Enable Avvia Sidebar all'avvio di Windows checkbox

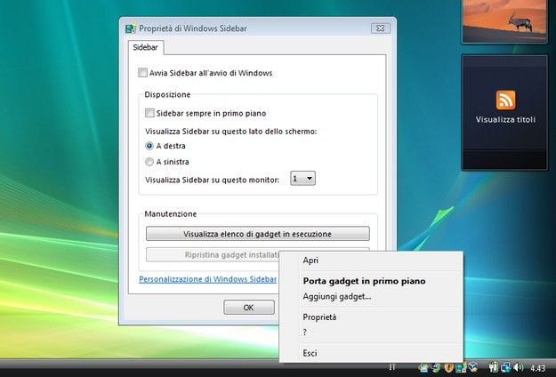pyautogui.click(x=142, y=73)
